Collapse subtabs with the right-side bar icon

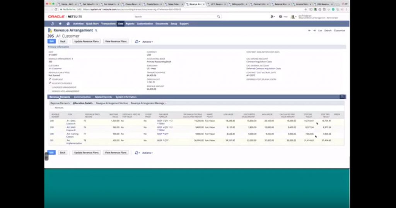[342, 97]
